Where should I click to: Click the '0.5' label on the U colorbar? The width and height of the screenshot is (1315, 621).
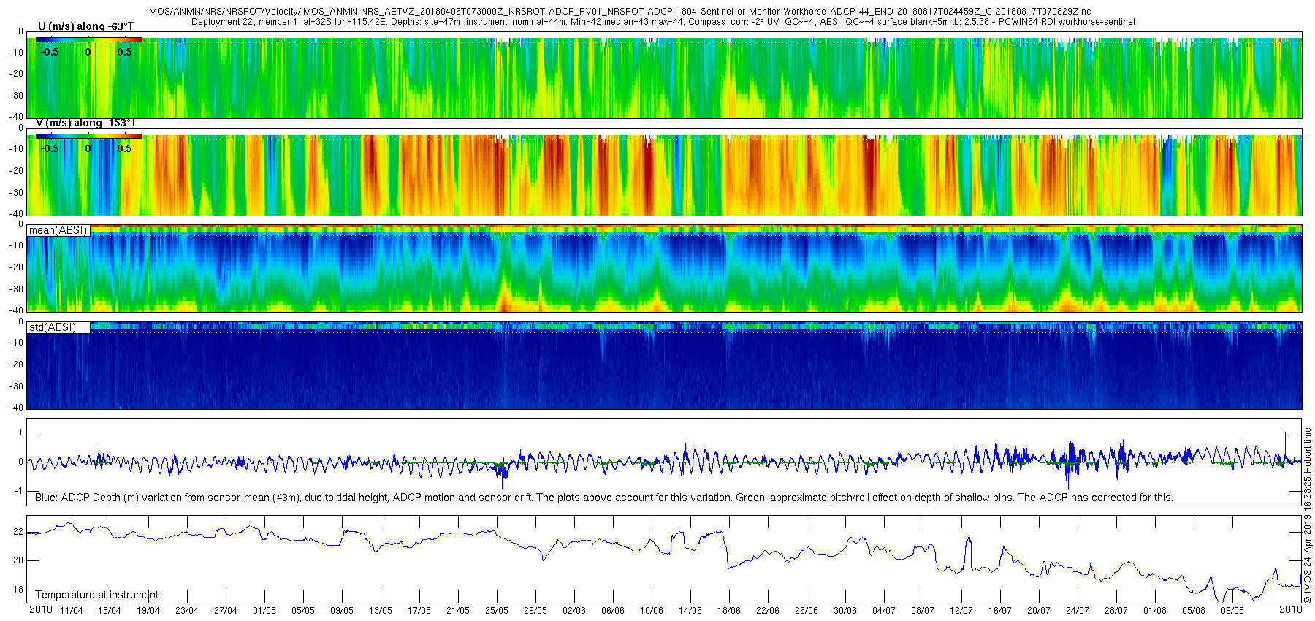125,52
